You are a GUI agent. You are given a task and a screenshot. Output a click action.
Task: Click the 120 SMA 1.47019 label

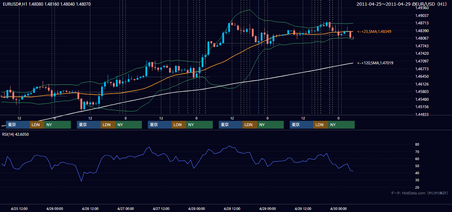coord(375,63)
